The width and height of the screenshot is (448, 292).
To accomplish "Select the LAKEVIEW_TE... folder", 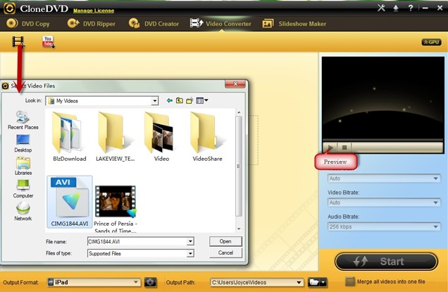I will click(115, 137).
